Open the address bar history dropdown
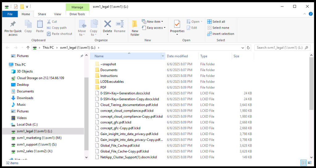 coord(242,48)
